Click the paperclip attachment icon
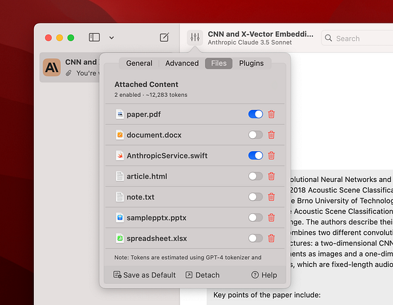The height and width of the screenshot is (305, 393). tap(68, 73)
